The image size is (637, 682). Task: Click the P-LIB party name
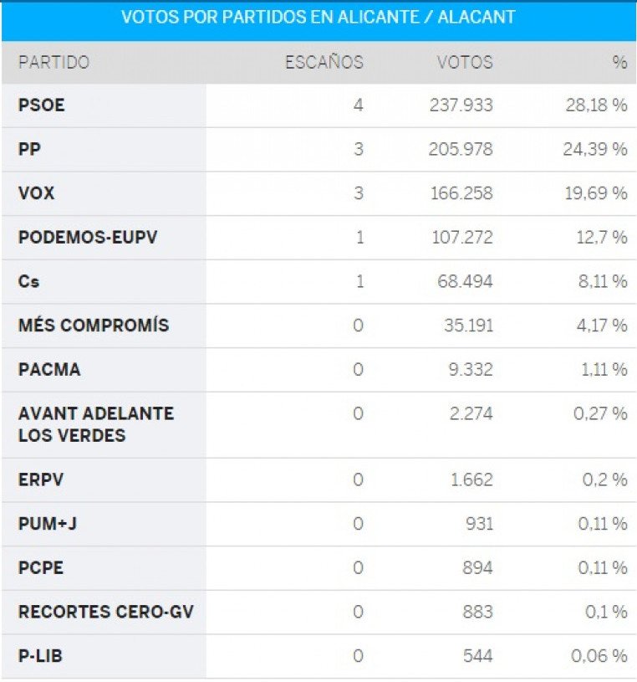coord(40,656)
